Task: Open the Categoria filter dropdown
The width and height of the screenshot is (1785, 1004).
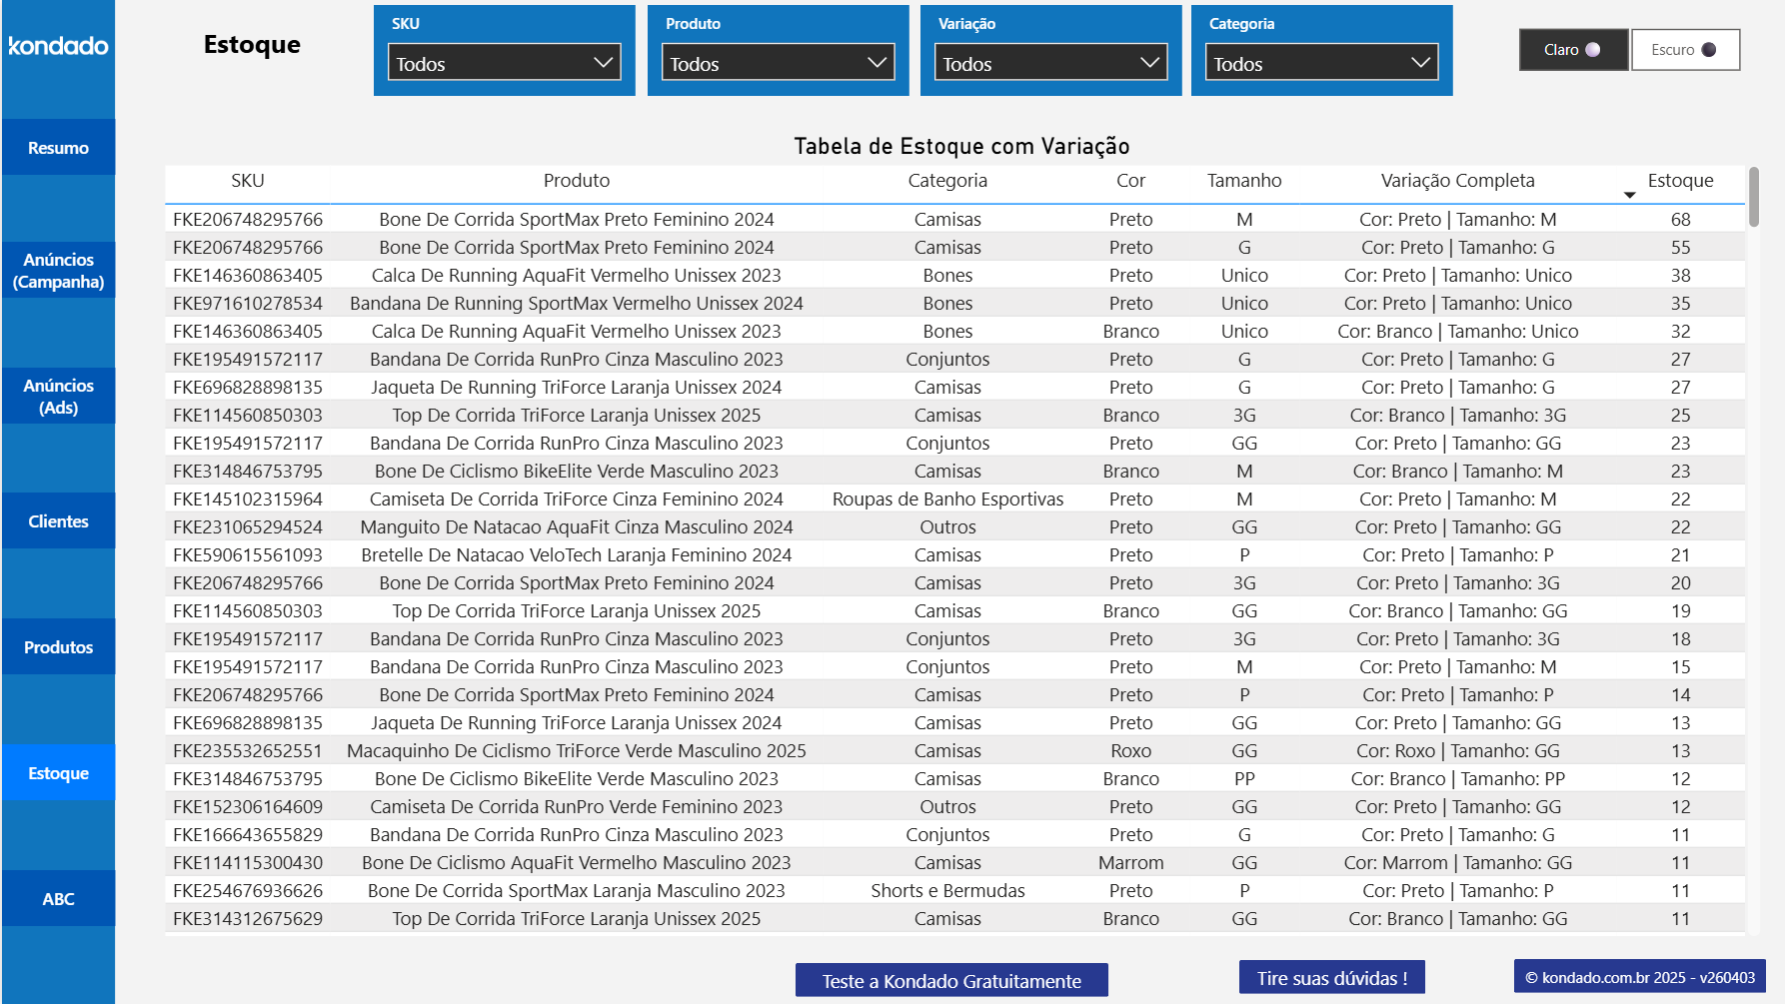Action: click(1320, 62)
